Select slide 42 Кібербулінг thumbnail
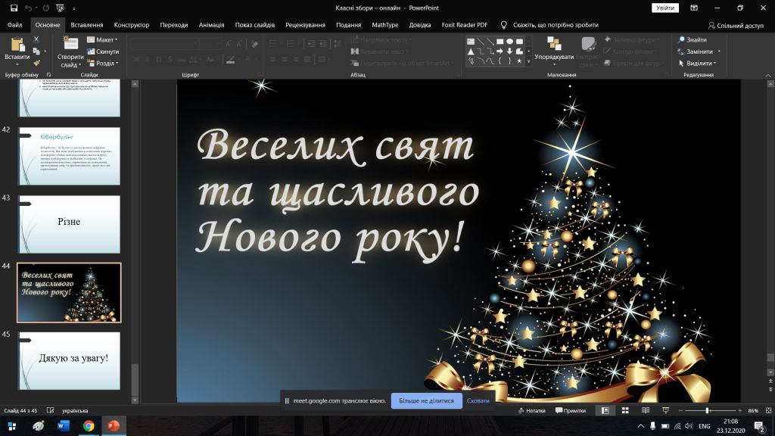 tap(69, 156)
